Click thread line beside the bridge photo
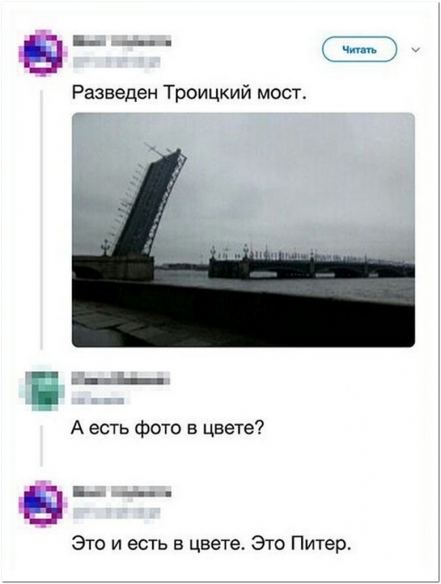The height and width of the screenshot is (584, 441). [x=42, y=220]
